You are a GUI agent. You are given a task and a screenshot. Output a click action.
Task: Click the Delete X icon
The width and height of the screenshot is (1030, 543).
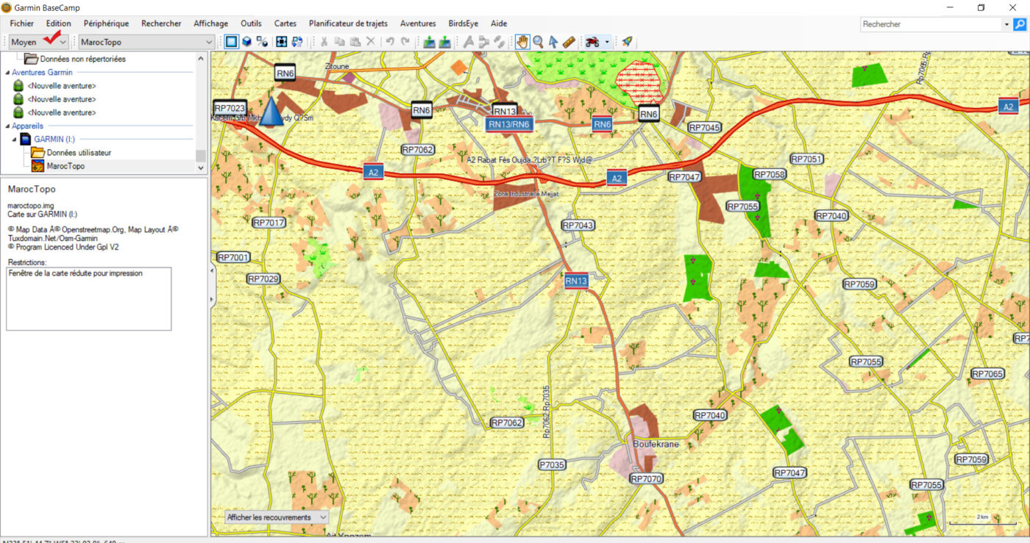coord(371,42)
